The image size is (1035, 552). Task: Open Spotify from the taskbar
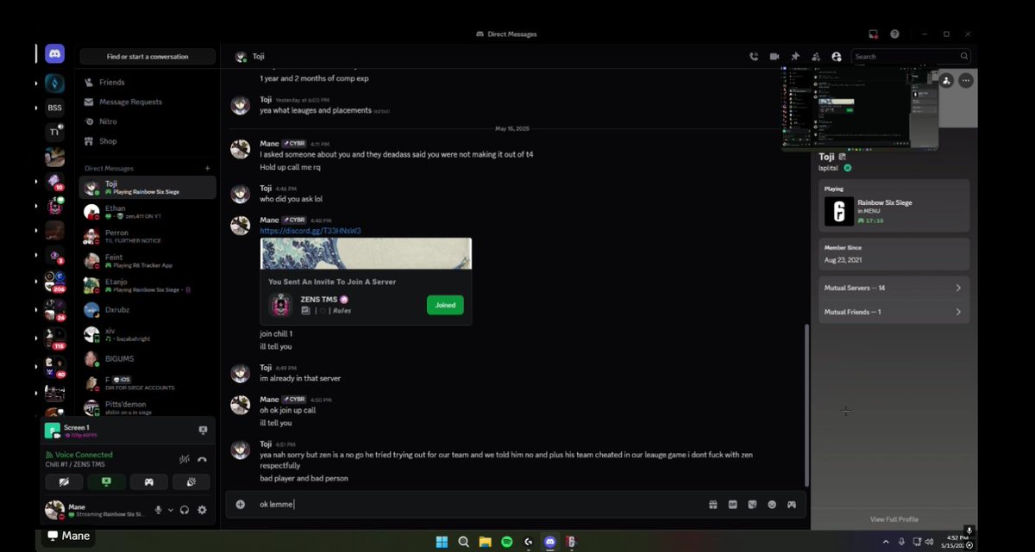507,542
